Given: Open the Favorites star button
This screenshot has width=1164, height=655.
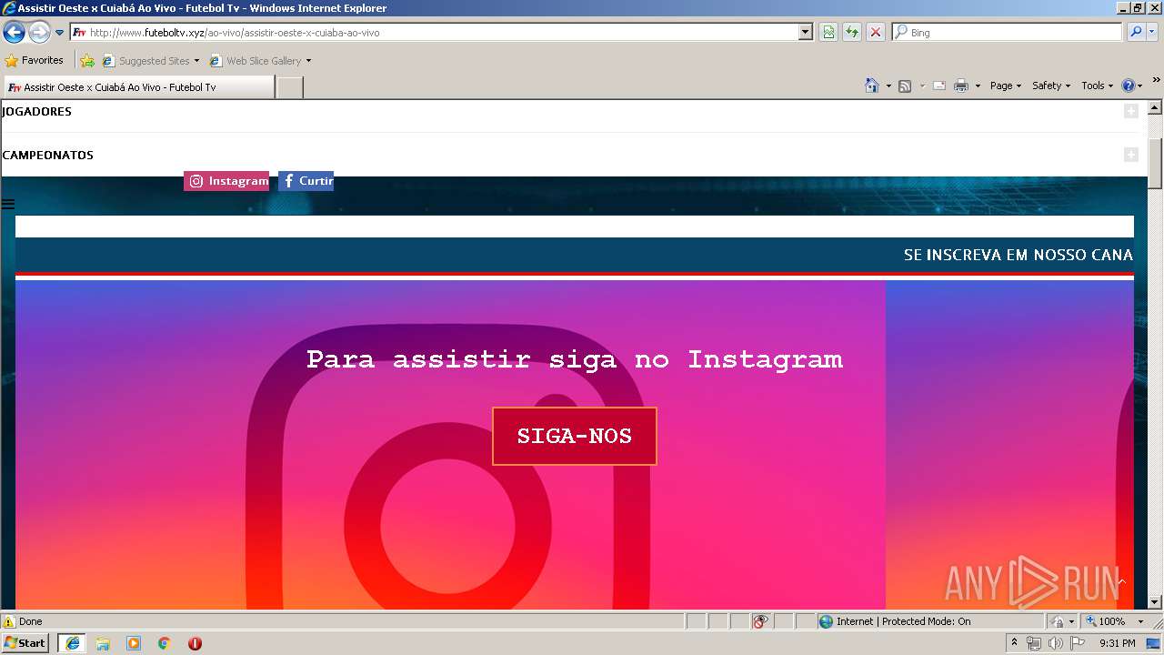Looking at the screenshot, I should 35,60.
